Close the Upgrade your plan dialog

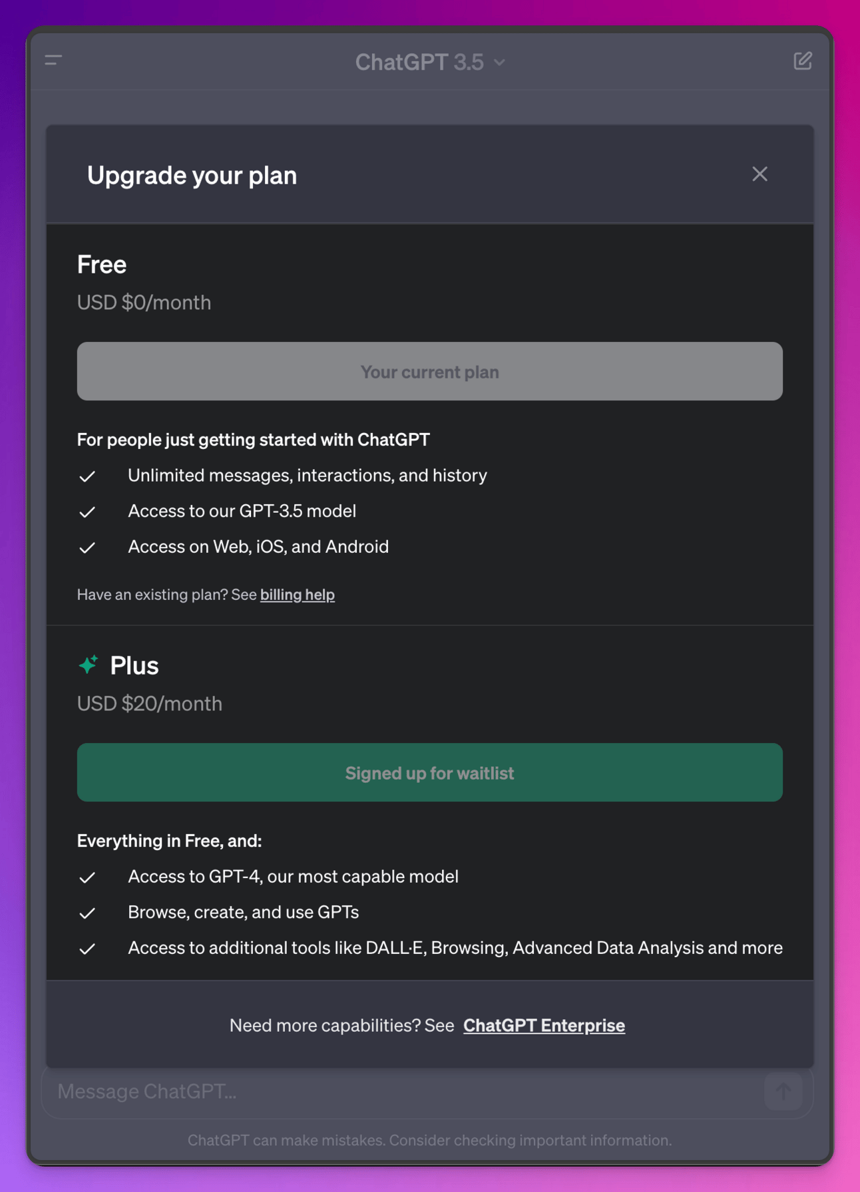[759, 174]
